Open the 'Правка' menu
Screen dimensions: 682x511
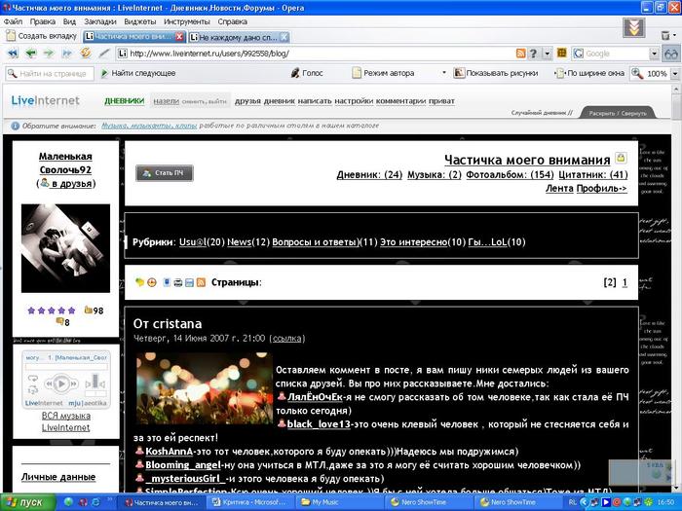click(x=43, y=21)
